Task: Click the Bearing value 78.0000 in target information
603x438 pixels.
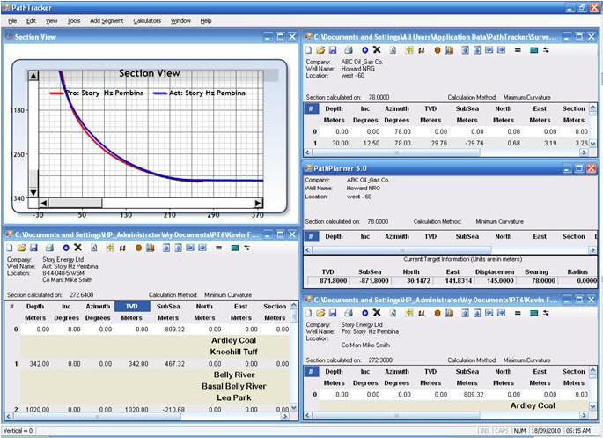Action: tap(543, 280)
